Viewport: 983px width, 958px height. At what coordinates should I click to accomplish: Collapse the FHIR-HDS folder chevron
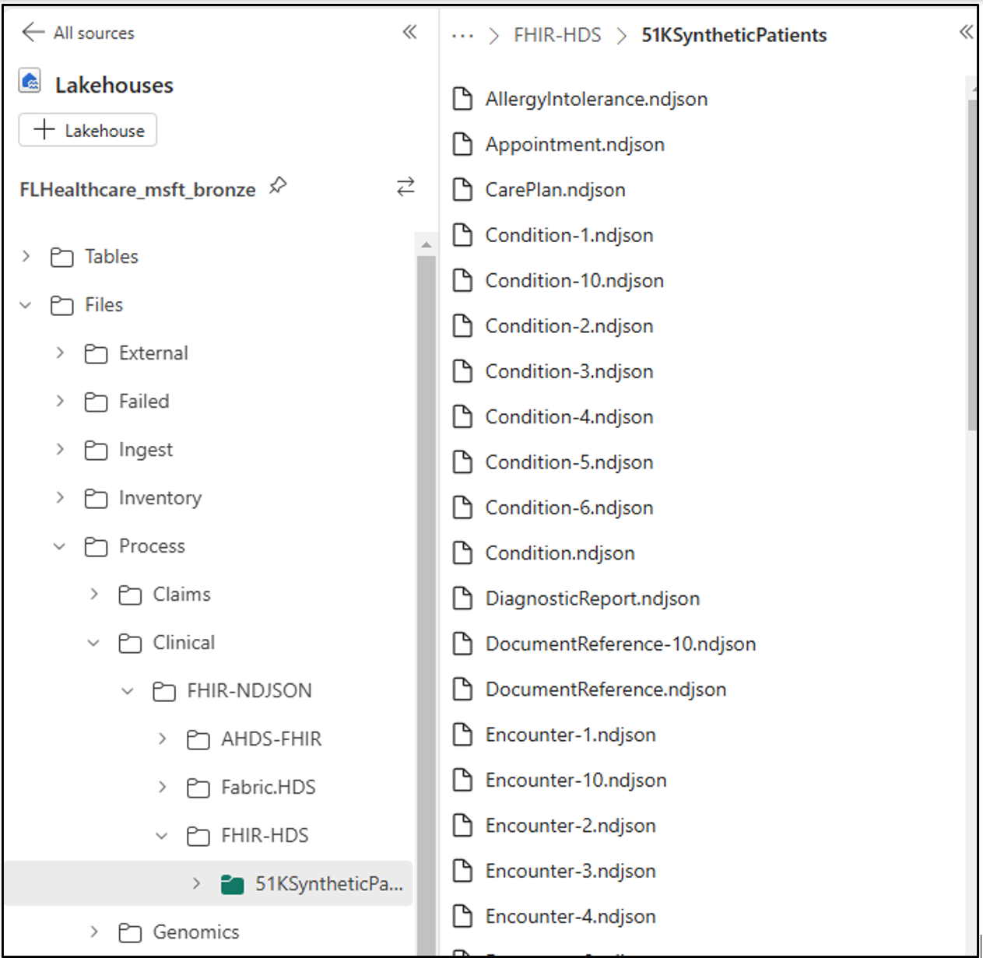162,836
